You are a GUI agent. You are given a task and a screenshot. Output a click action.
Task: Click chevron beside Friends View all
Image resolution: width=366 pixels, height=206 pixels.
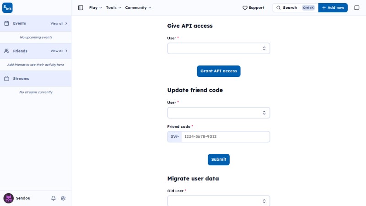point(66,51)
